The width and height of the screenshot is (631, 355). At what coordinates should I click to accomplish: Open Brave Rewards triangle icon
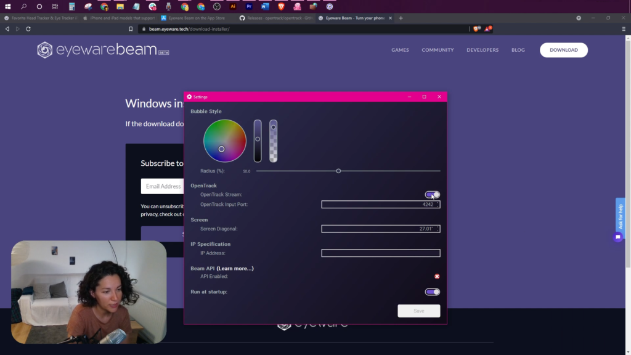tap(488, 28)
